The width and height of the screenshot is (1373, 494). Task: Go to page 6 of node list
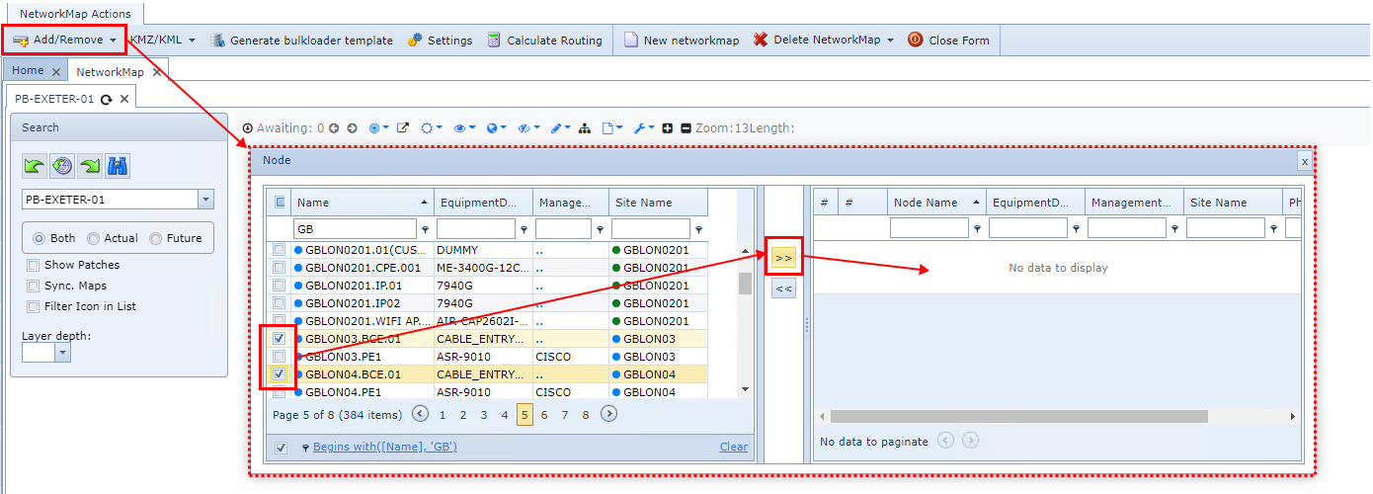point(544,415)
